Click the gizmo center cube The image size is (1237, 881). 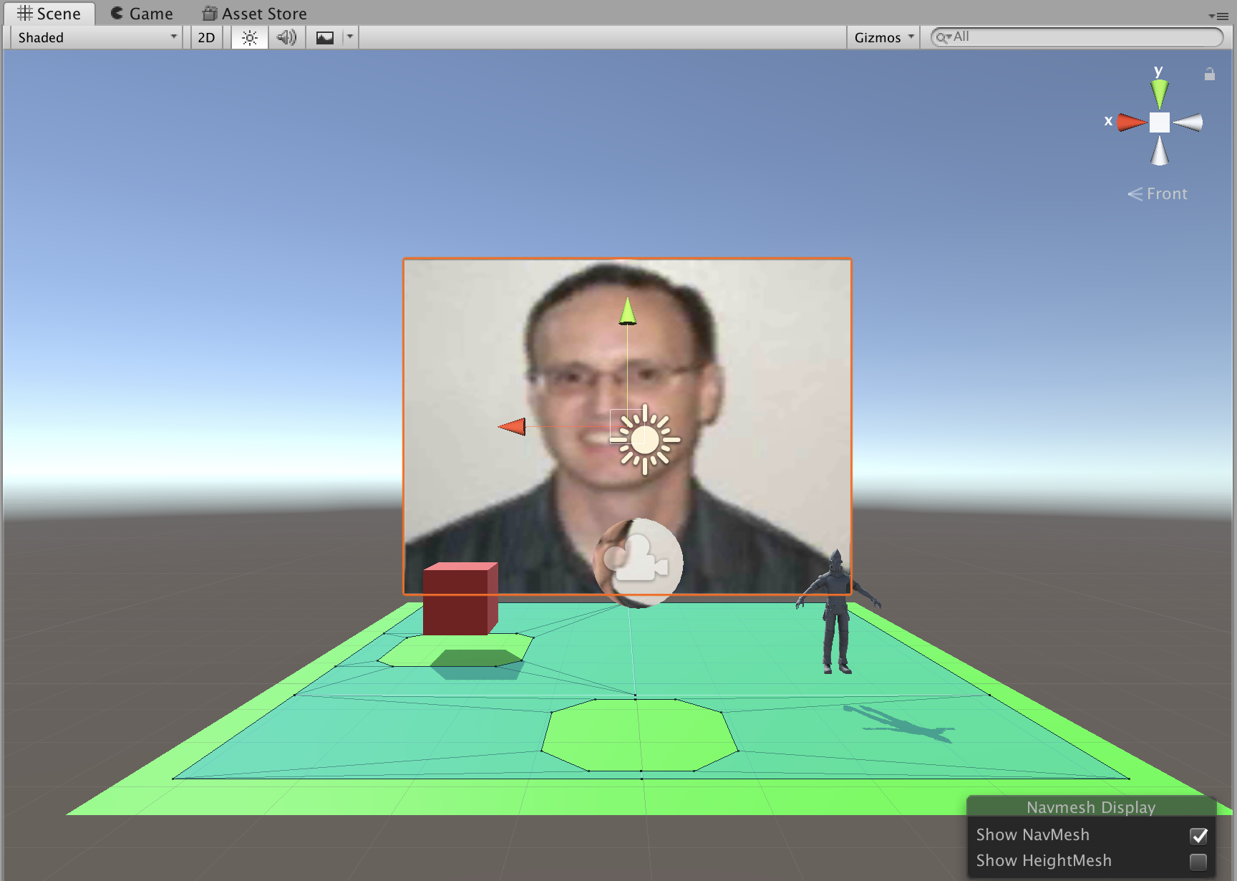[1159, 122]
